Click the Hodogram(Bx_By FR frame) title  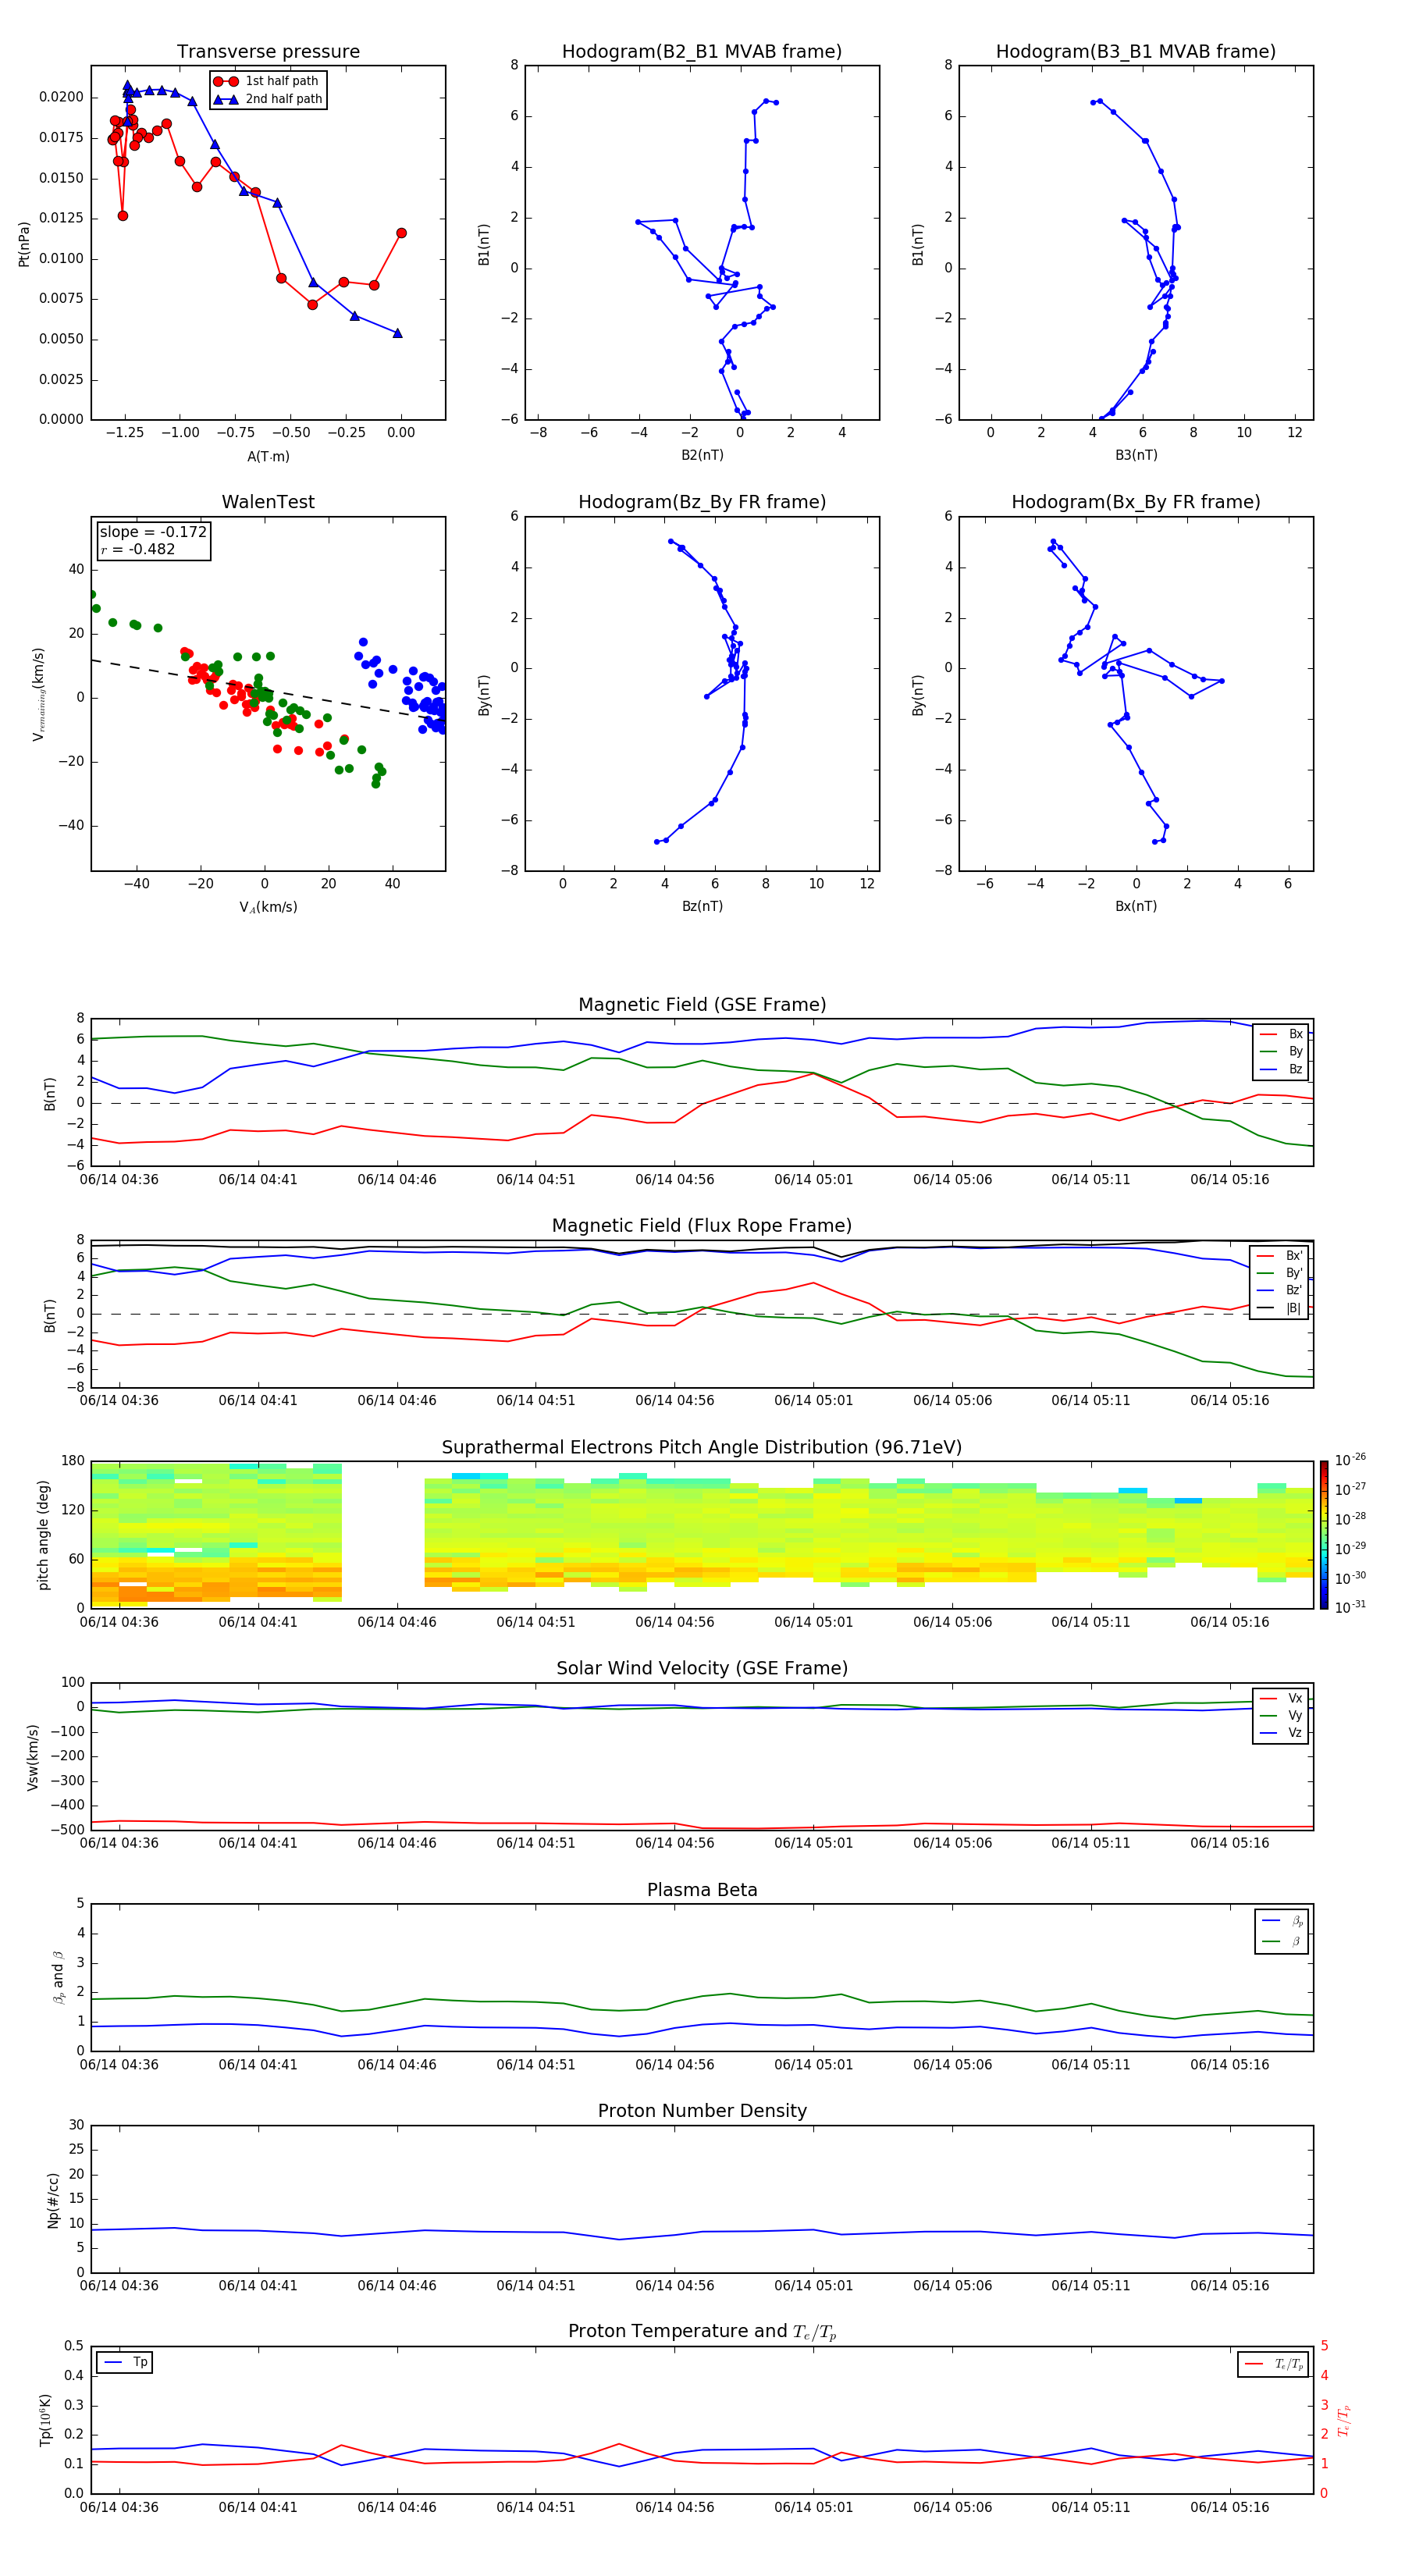point(1136,502)
